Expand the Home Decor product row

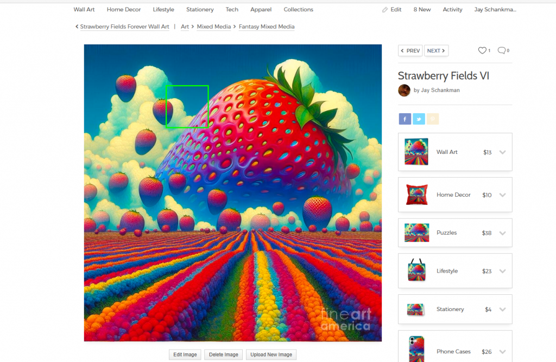point(502,195)
